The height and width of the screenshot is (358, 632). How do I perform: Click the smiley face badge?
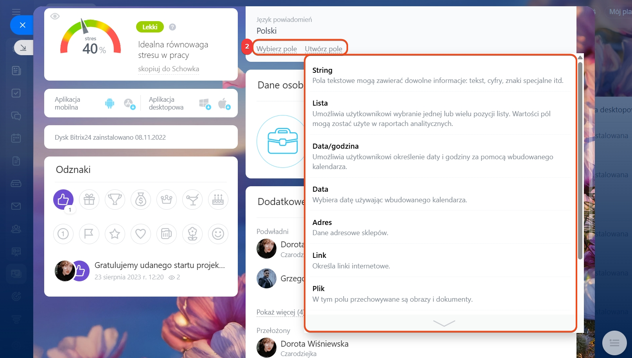pyautogui.click(x=218, y=234)
